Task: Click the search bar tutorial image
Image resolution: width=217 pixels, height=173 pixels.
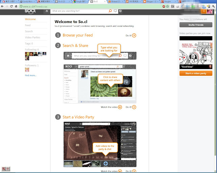Action: point(100,56)
